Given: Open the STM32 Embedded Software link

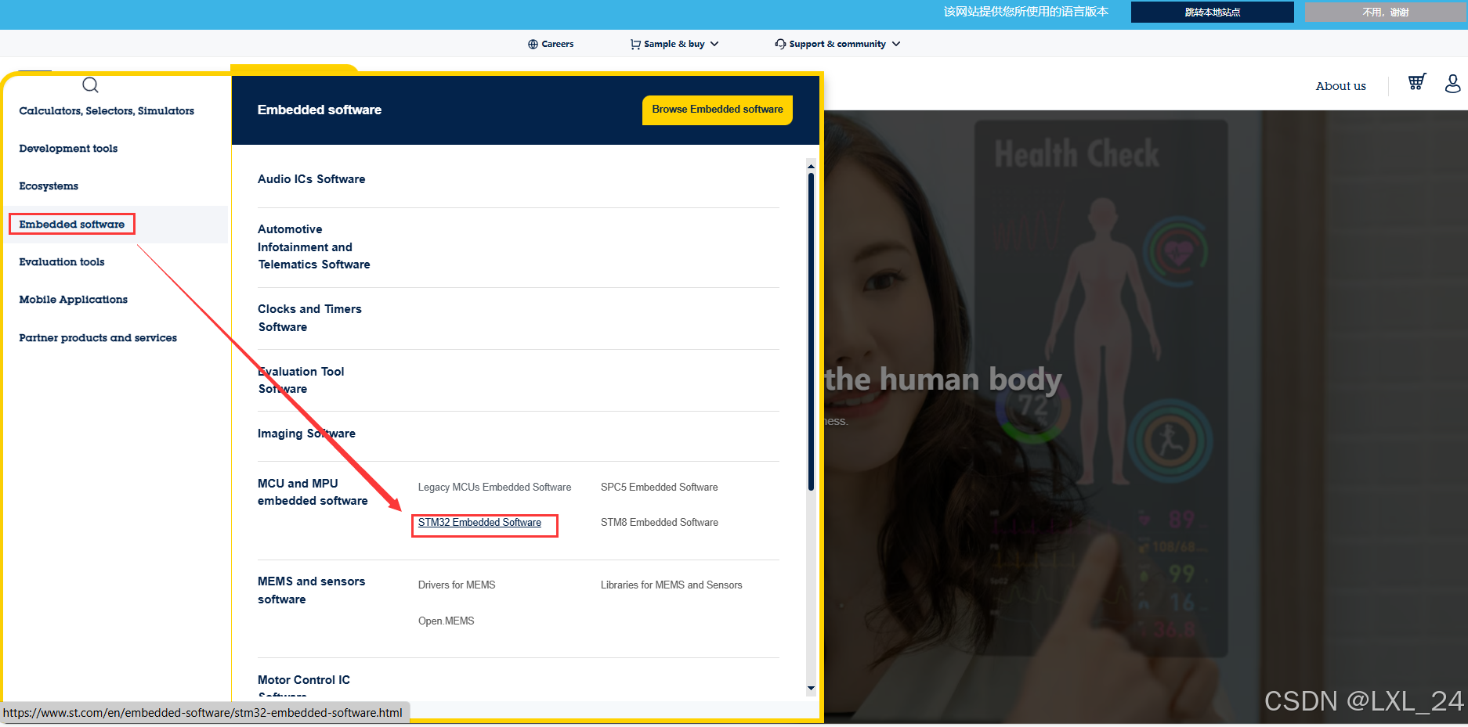Looking at the screenshot, I should [x=479, y=523].
